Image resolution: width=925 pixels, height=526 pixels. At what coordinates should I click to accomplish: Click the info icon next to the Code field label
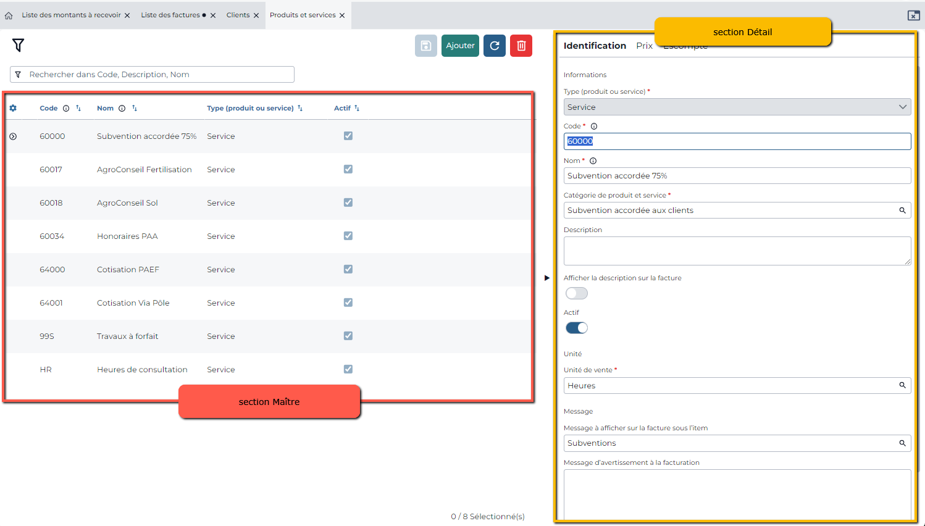(594, 127)
